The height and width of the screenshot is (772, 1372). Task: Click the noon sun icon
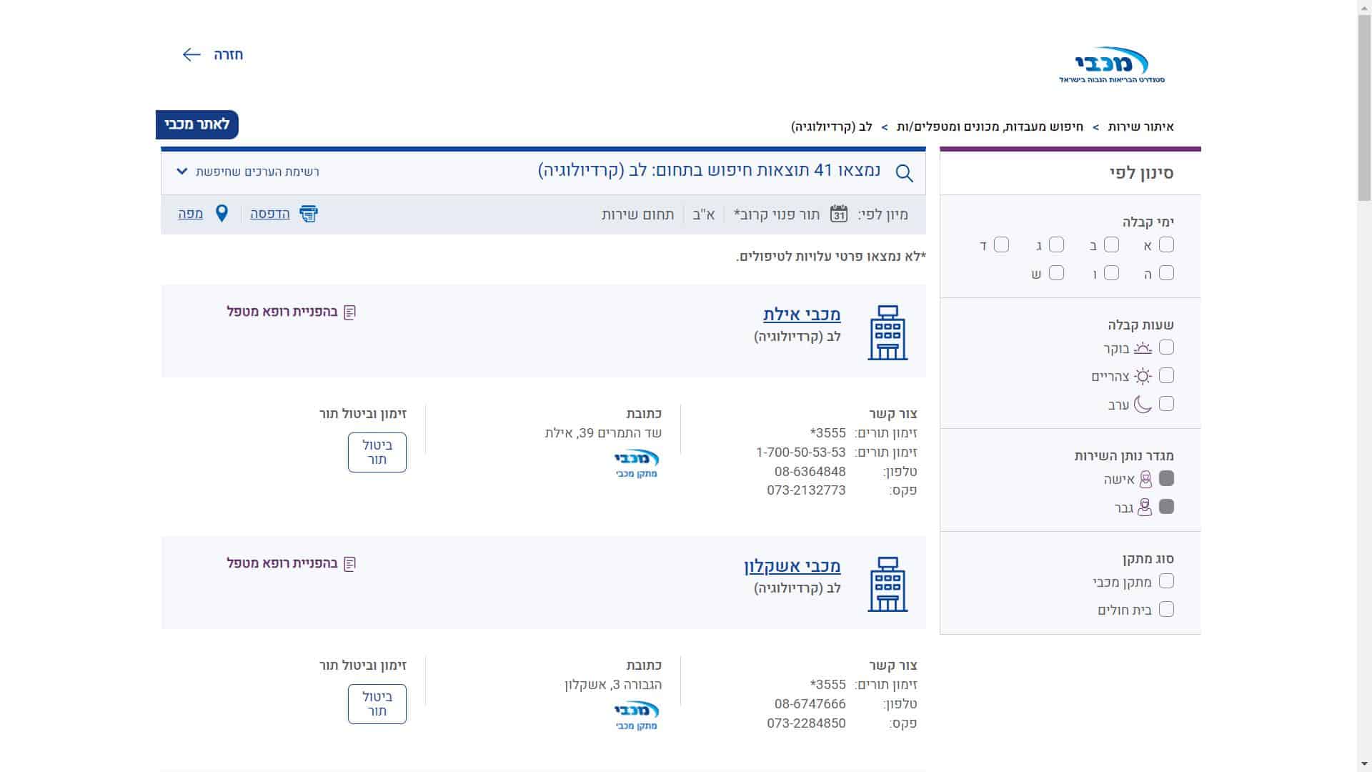(1143, 376)
